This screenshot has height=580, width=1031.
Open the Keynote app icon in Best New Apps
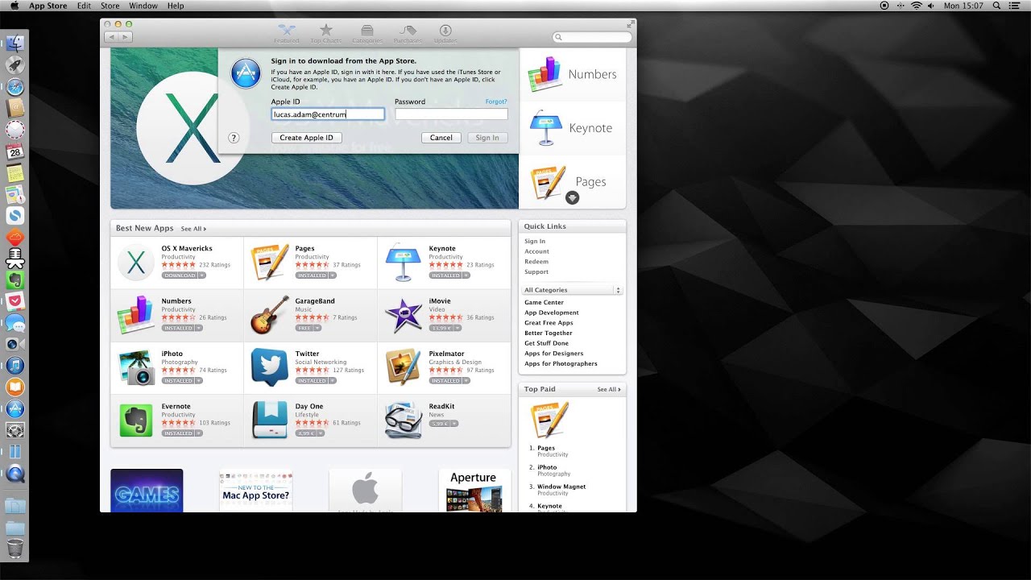(404, 263)
